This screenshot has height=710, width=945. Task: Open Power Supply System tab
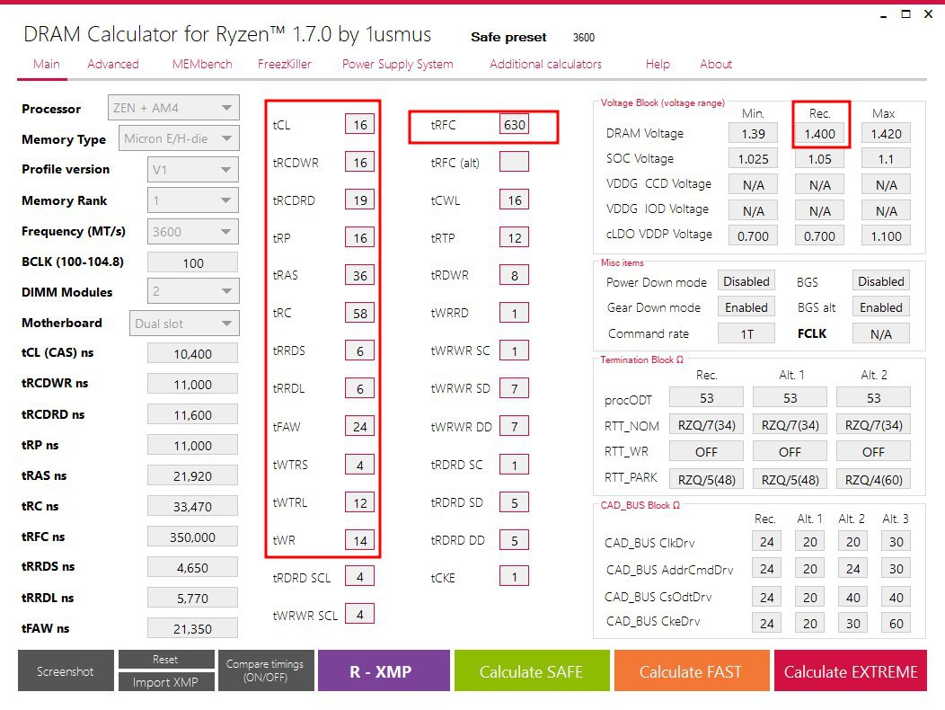398,64
